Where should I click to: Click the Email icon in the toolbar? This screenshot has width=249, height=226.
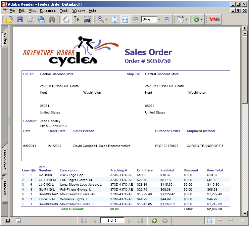click(x=41, y=20)
